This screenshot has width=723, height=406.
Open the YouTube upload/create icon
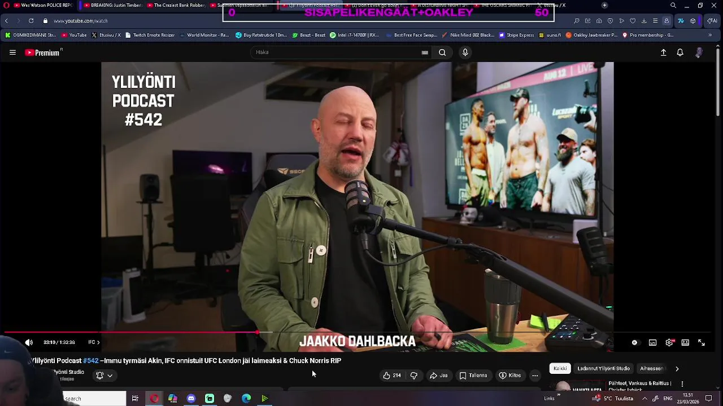pyautogui.click(x=664, y=52)
